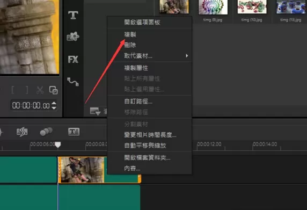The image size is (307, 210).
Task: Select the timg (9).jpg thumbnail
Action: coord(213,7)
